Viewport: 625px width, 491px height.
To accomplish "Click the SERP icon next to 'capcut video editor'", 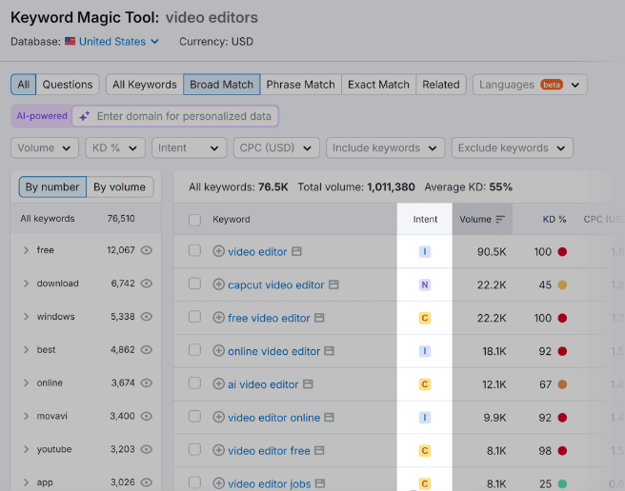I will [x=333, y=285].
